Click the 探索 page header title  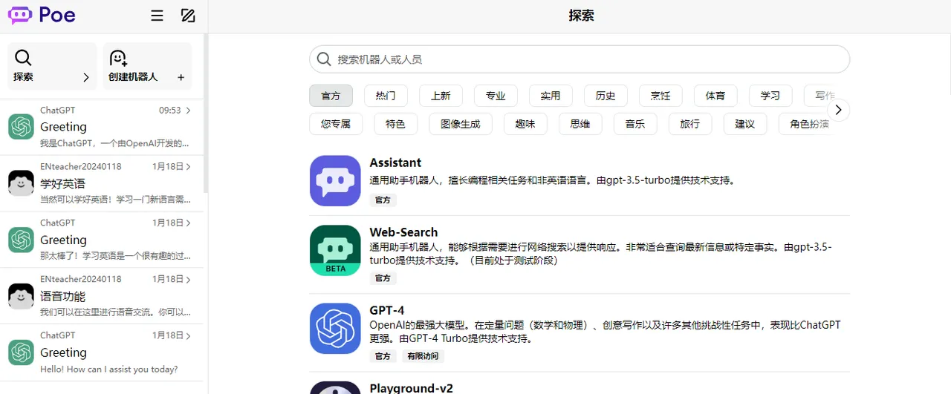pyautogui.click(x=581, y=16)
